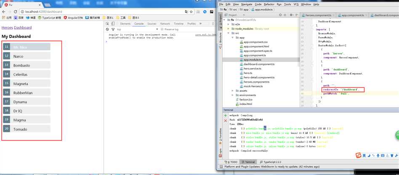Open new terminal session with green plus
The image size is (399, 175).
coord(225,116)
